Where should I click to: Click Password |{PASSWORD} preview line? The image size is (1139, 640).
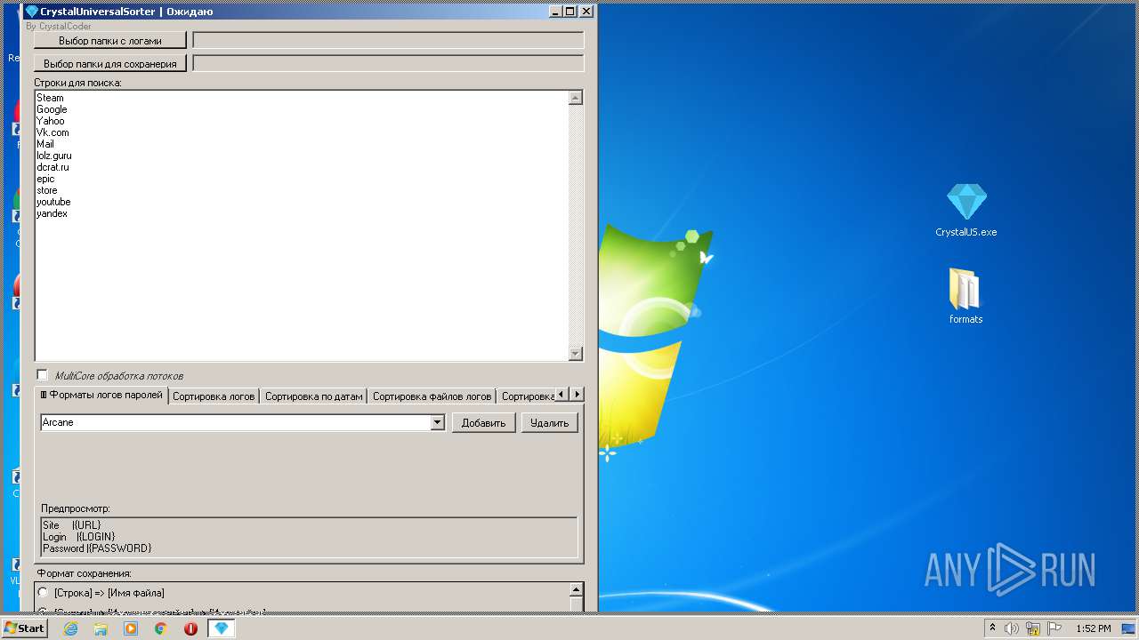97,548
